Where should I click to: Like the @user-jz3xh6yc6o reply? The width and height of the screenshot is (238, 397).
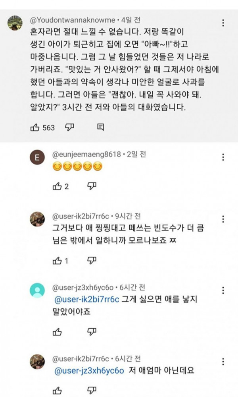[x=58, y=331]
